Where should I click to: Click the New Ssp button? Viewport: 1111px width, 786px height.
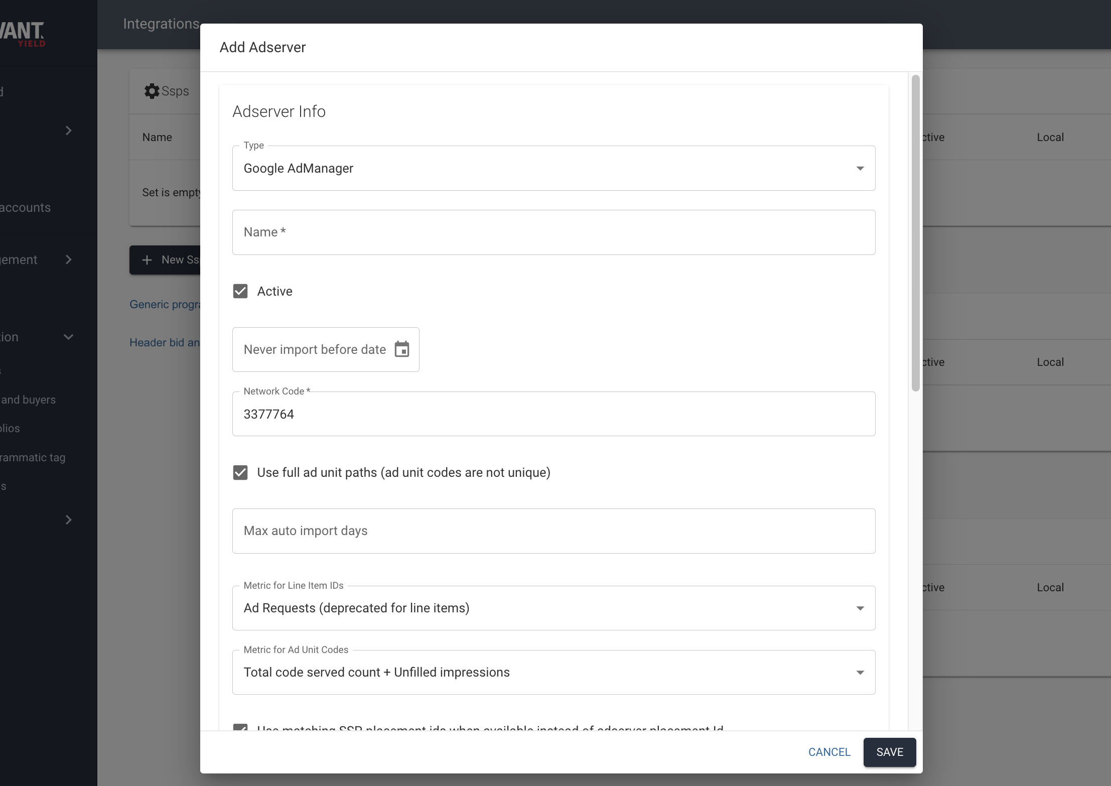[165, 260]
